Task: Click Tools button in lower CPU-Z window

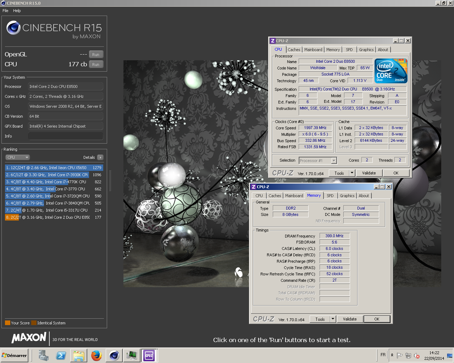Action: [x=320, y=319]
